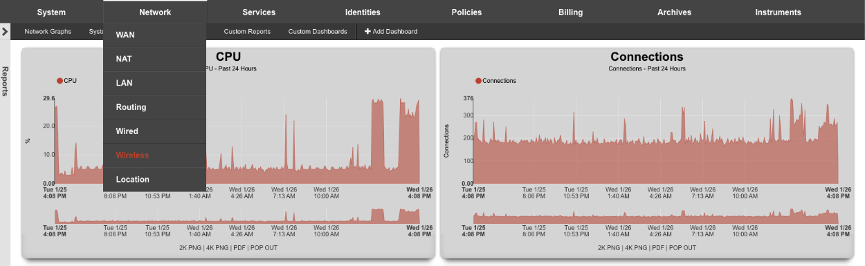Select WAN from Network dropdown
865x266 pixels.
(x=154, y=35)
